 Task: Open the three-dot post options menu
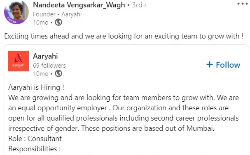coord(242,4)
